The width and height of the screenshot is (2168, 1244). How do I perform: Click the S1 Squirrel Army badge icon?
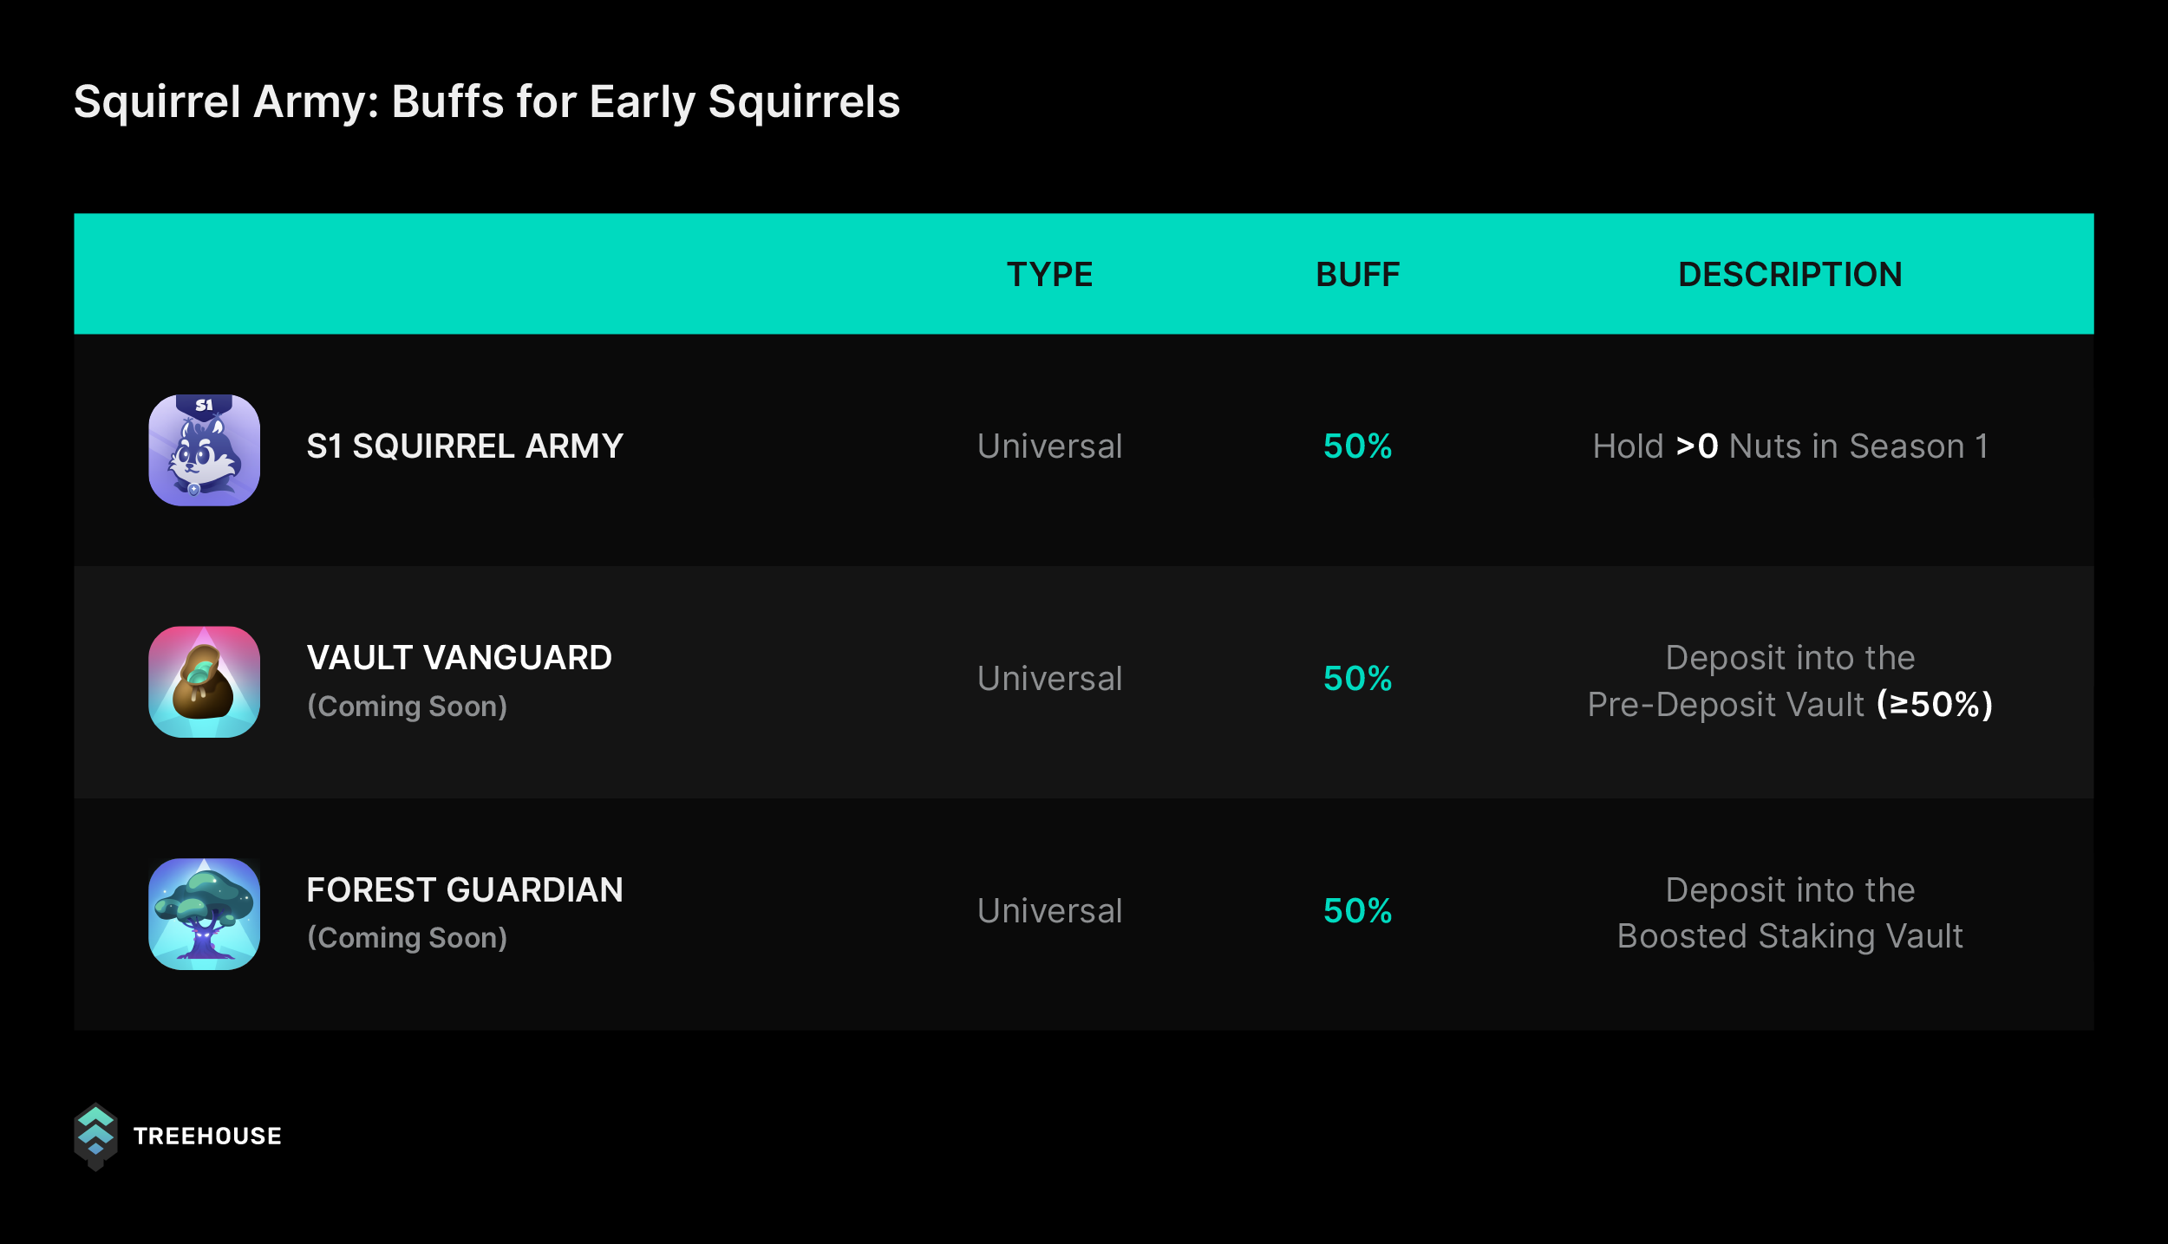[x=204, y=450]
